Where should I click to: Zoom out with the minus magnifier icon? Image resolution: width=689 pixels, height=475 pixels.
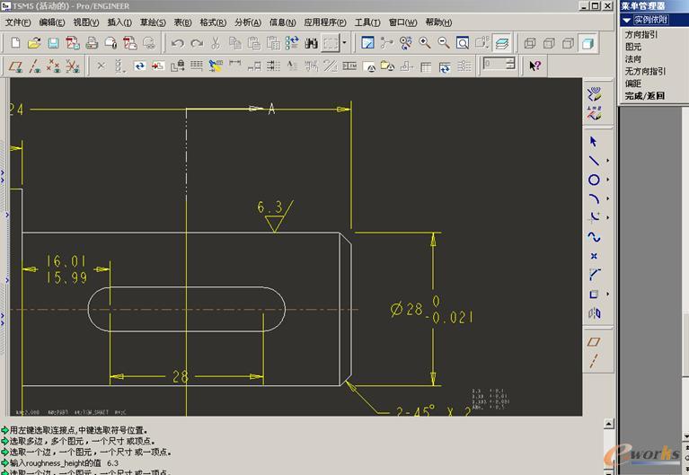(x=444, y=42)
